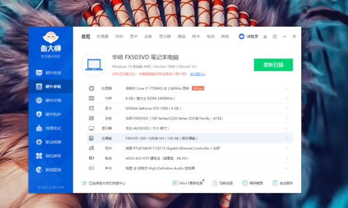Click the 显卡 graphics card icon

[91, 109]
